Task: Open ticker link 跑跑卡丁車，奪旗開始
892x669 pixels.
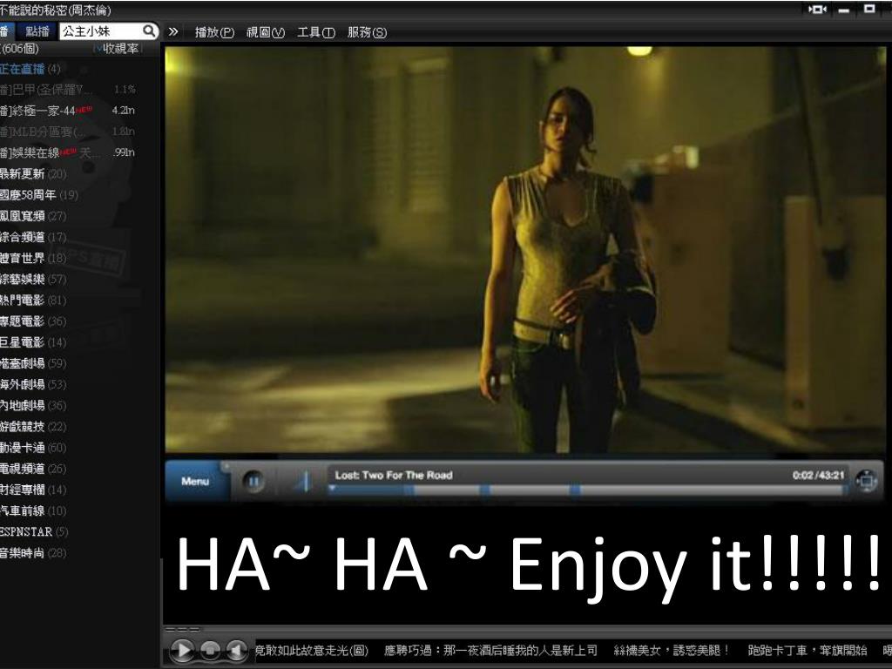Action: coord(808,650)
